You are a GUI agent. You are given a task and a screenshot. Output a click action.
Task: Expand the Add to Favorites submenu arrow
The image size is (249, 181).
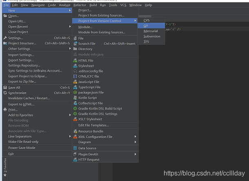pos(70,115)
